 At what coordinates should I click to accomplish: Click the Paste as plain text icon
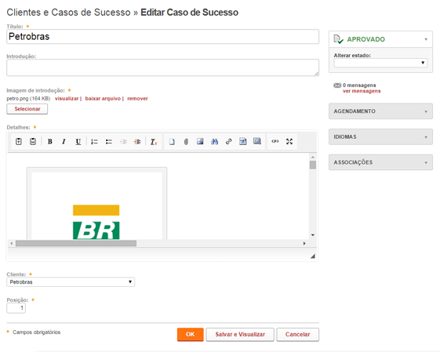[19, 142]
